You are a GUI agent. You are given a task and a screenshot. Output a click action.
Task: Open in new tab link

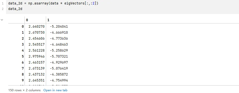tap(55, 90)
